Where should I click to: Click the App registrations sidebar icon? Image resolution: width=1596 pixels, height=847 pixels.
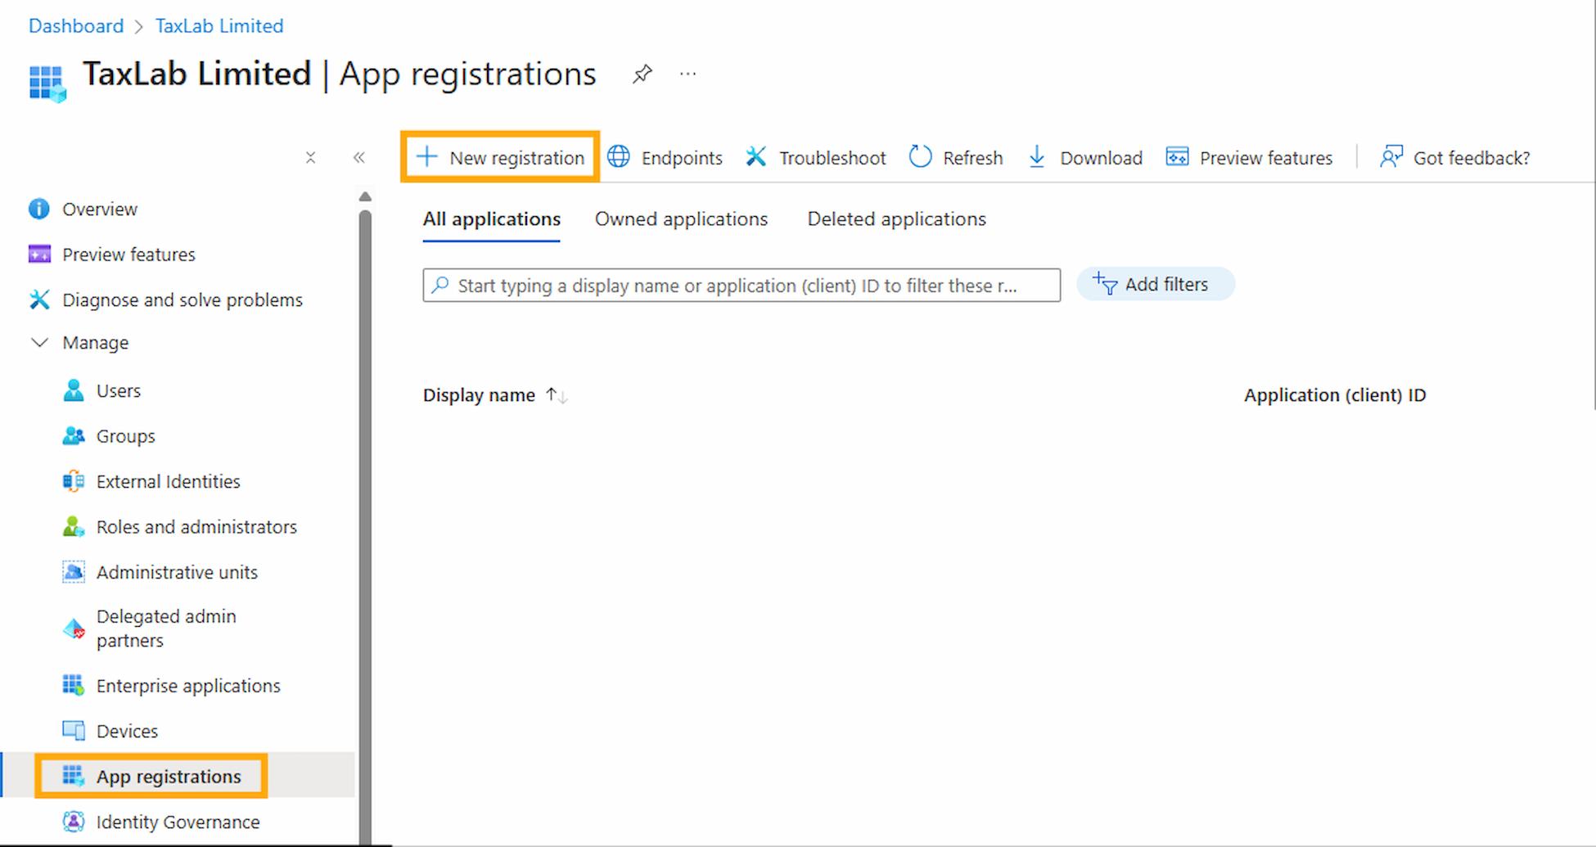74,776
